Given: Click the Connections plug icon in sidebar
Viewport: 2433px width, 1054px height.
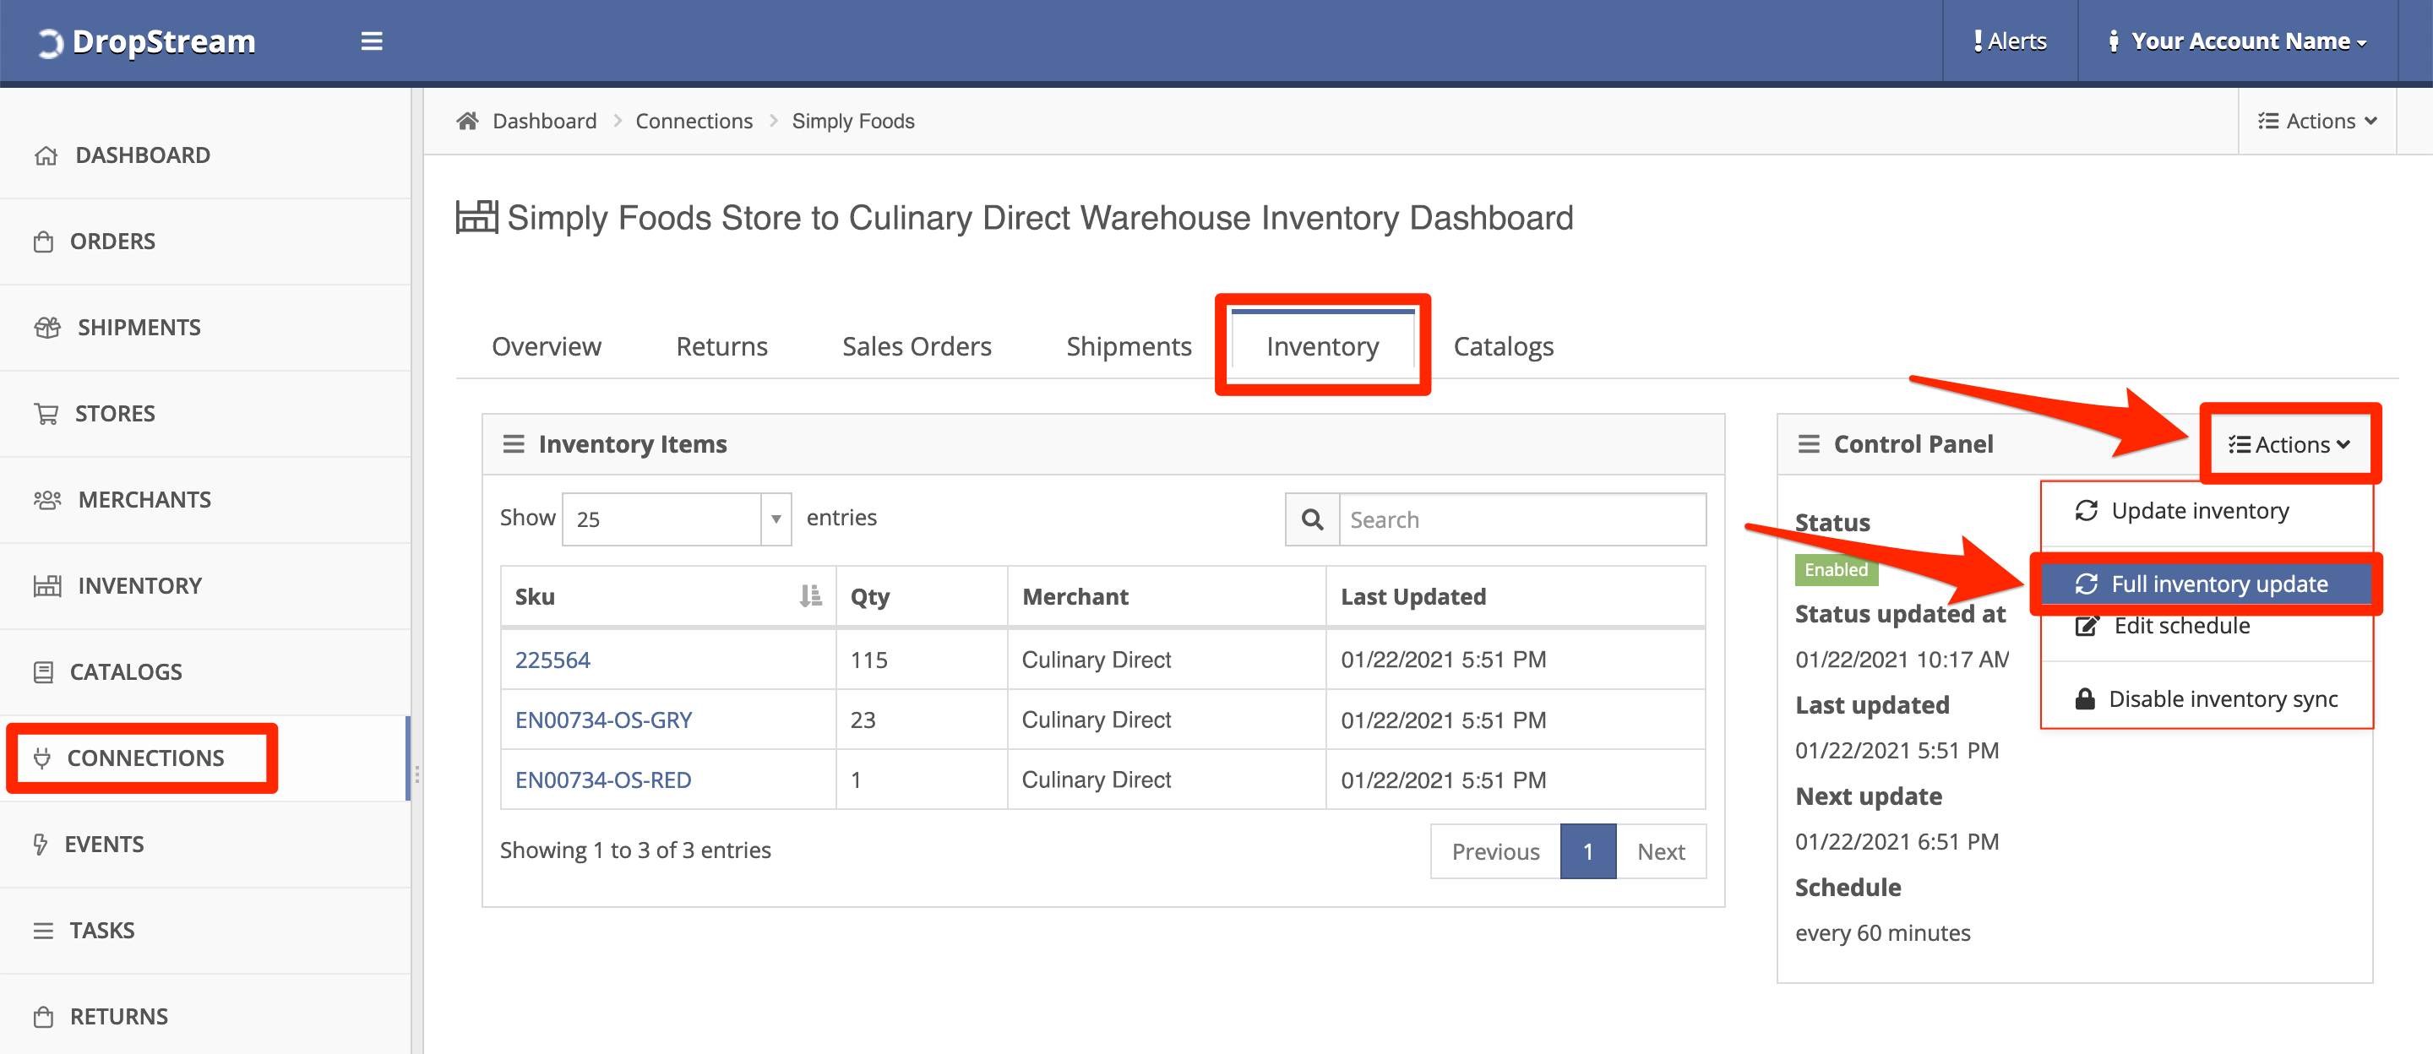Looking at the screenshot, I should coord(41,758).
